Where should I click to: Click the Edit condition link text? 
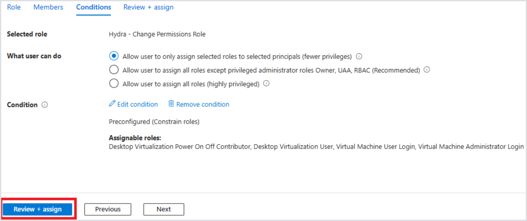pos(137,105)
